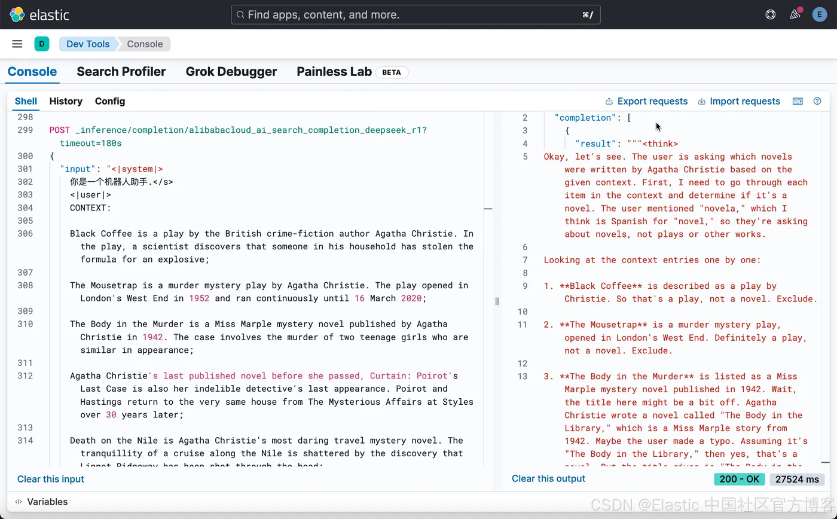Click input line number 299
The width and height of the screenshot is (837, 519).
coord(25,130)
